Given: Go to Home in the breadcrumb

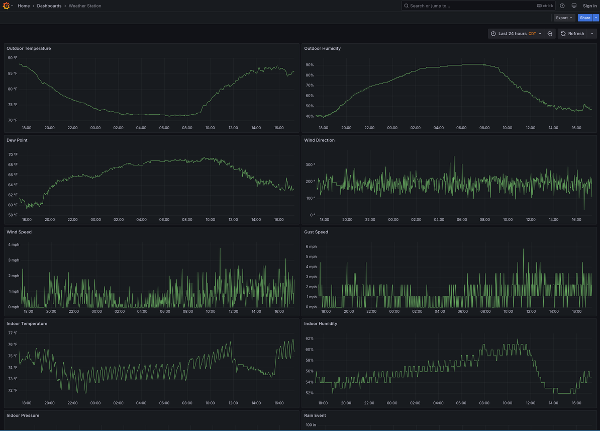Looking at the screenshot, I should [x=24, y=6].
